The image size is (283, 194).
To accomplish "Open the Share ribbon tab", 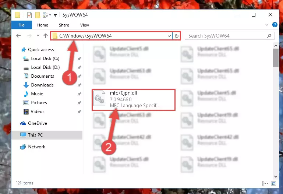I will (x=64, y=25).
